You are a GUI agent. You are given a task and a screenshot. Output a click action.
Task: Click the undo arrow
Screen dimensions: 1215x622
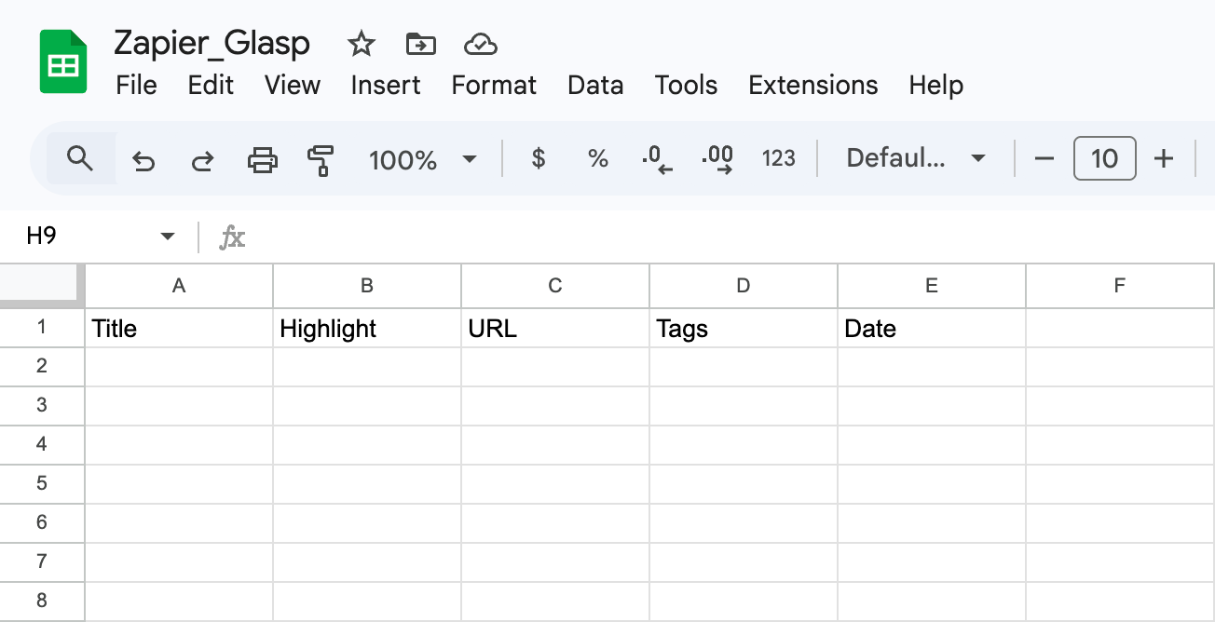143,160
